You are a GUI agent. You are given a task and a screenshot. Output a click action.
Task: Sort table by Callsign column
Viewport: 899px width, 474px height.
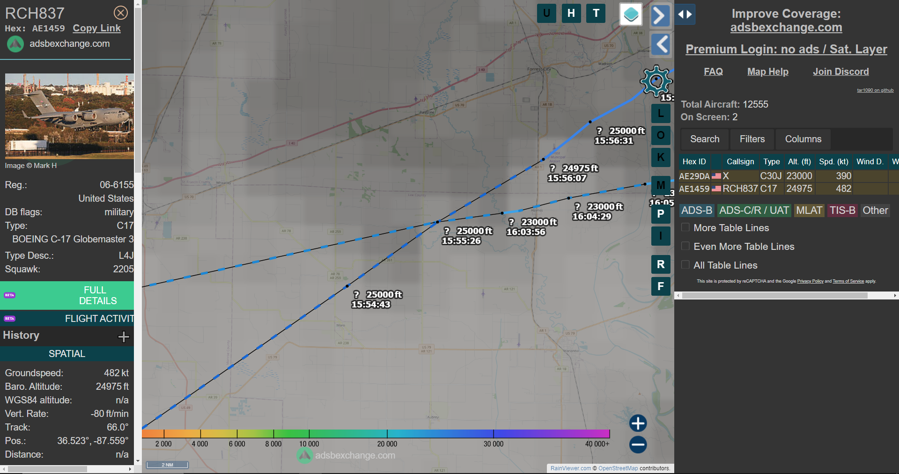(x=740, y=161)
